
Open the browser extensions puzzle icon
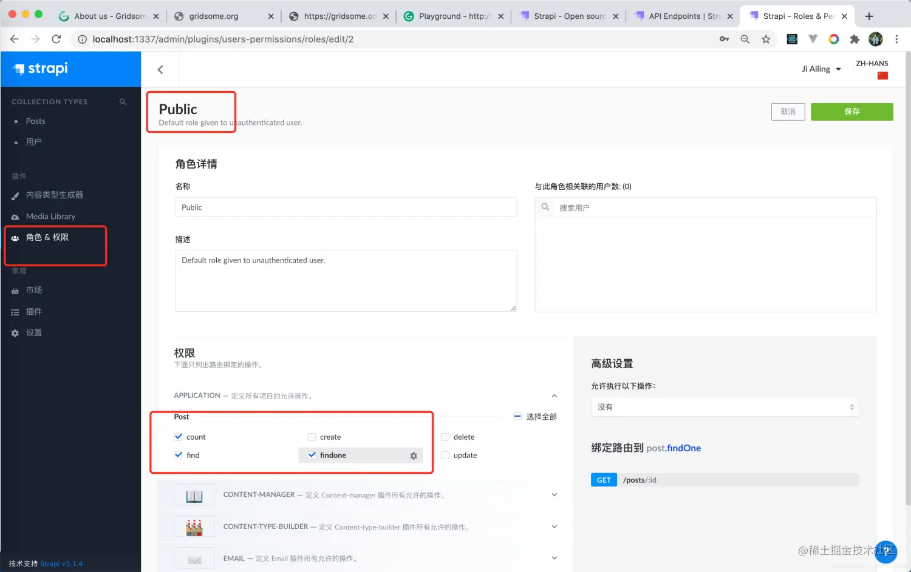tap(855, 39)
